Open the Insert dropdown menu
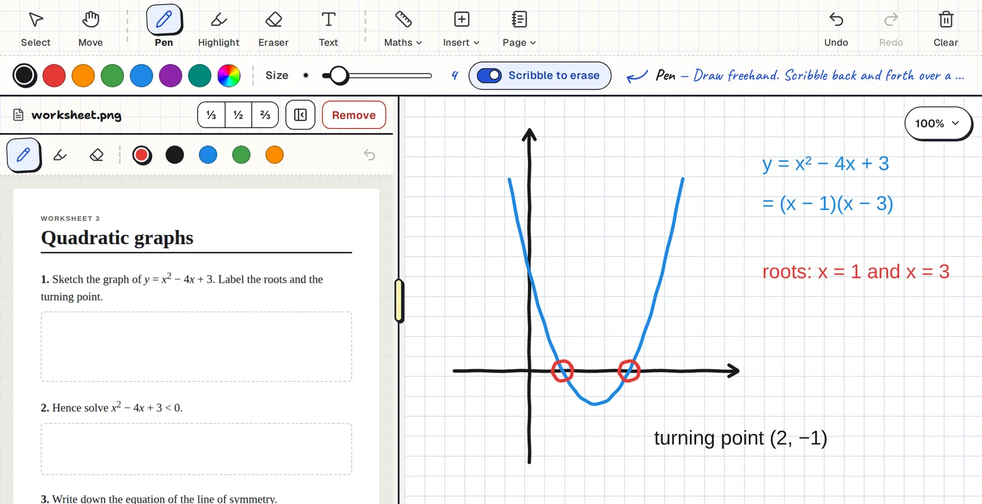 tap(462, 28)
